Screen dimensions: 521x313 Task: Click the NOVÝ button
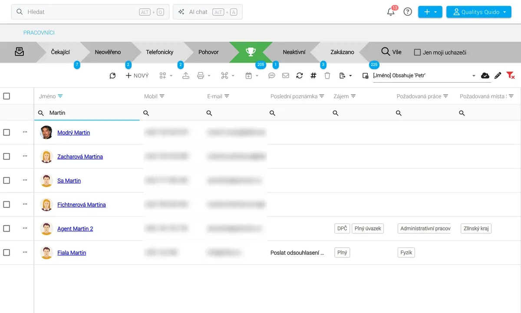[x=137, y=76]
